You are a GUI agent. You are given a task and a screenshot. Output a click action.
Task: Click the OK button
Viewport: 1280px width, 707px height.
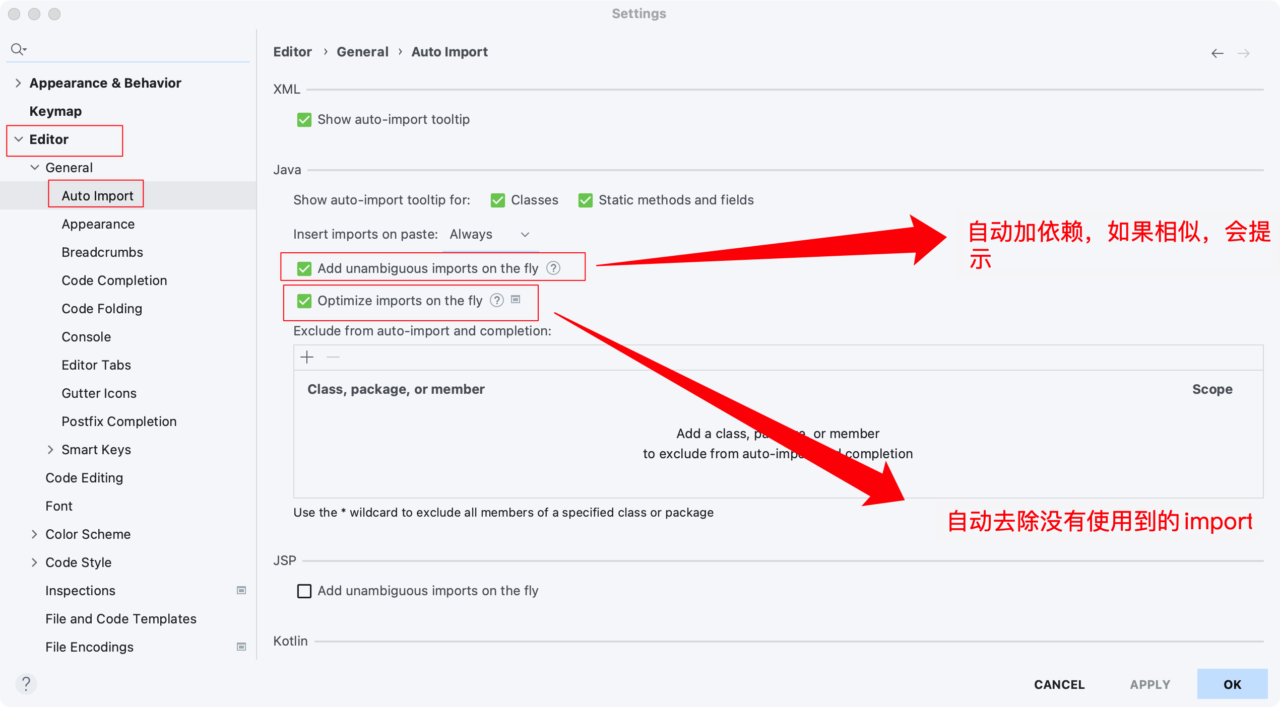coord(1232,684)
